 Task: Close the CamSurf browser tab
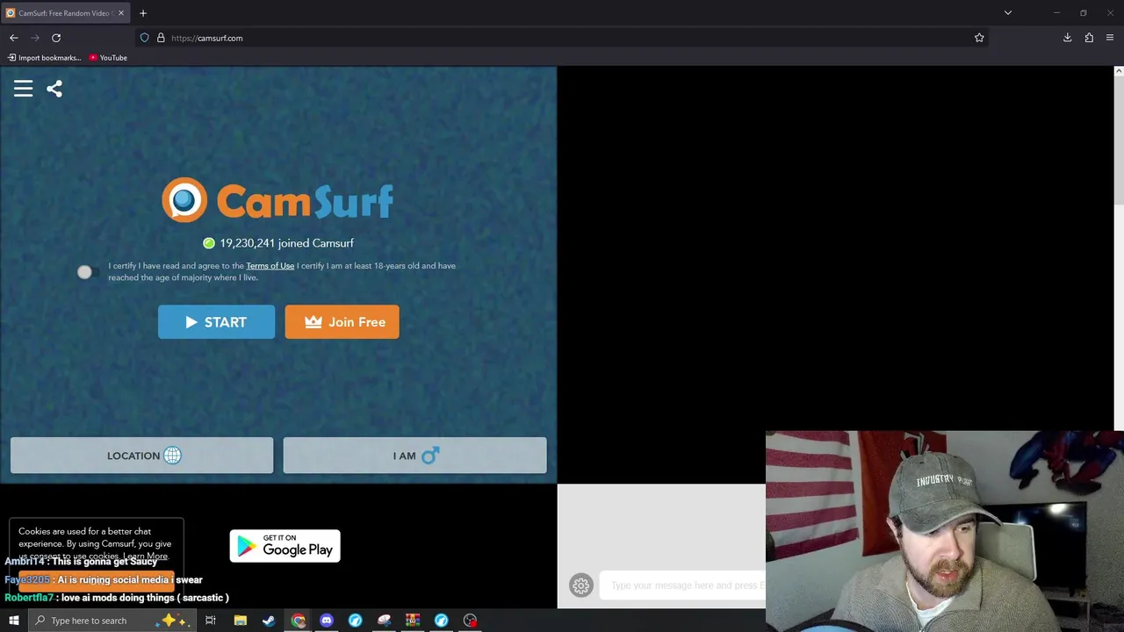point(121,13)
